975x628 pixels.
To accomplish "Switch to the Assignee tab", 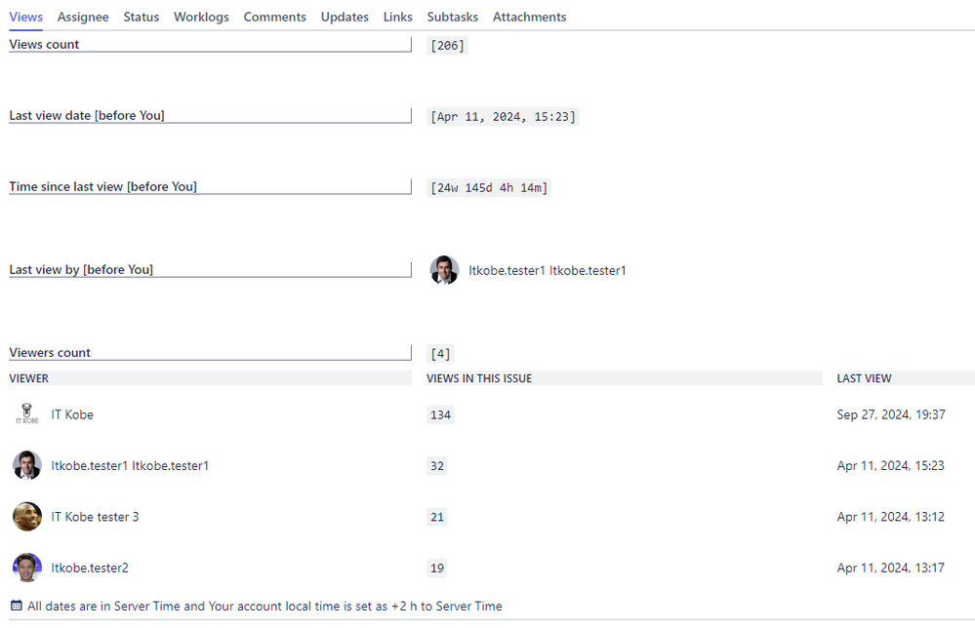I will pos(83,17).
